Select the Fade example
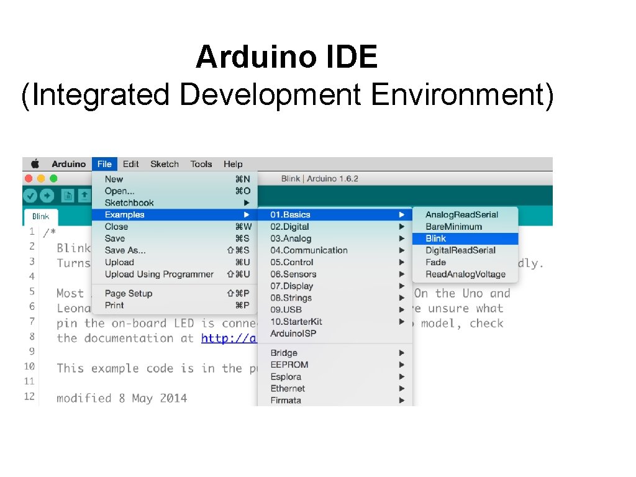Screen dimensions: 636x477 (x=465, y=262)
